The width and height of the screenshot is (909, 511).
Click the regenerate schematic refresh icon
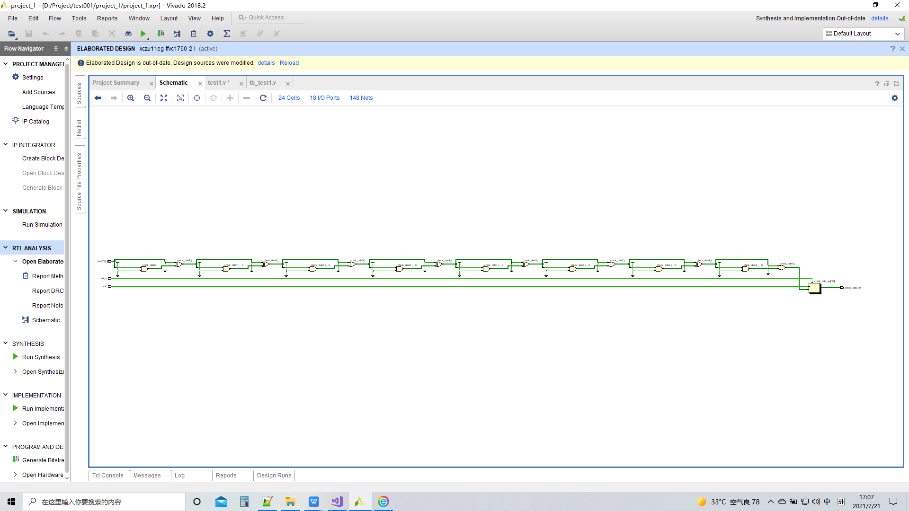pyautogui.click(x=263, y=98)
